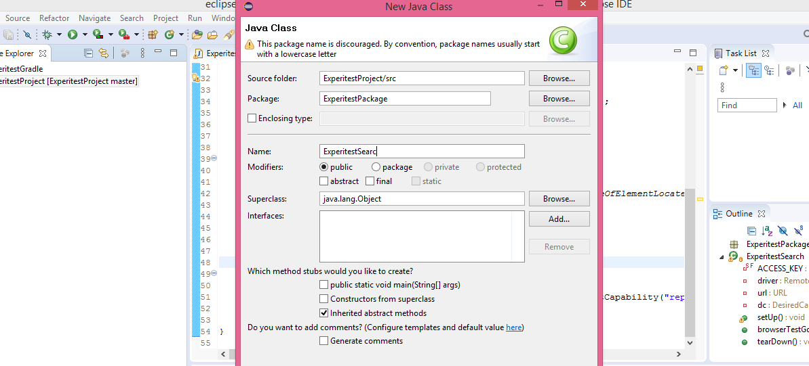Click the 'here' templates link
Image resolution: width=809 pixels, height=366 pixels.
(513, 327)
